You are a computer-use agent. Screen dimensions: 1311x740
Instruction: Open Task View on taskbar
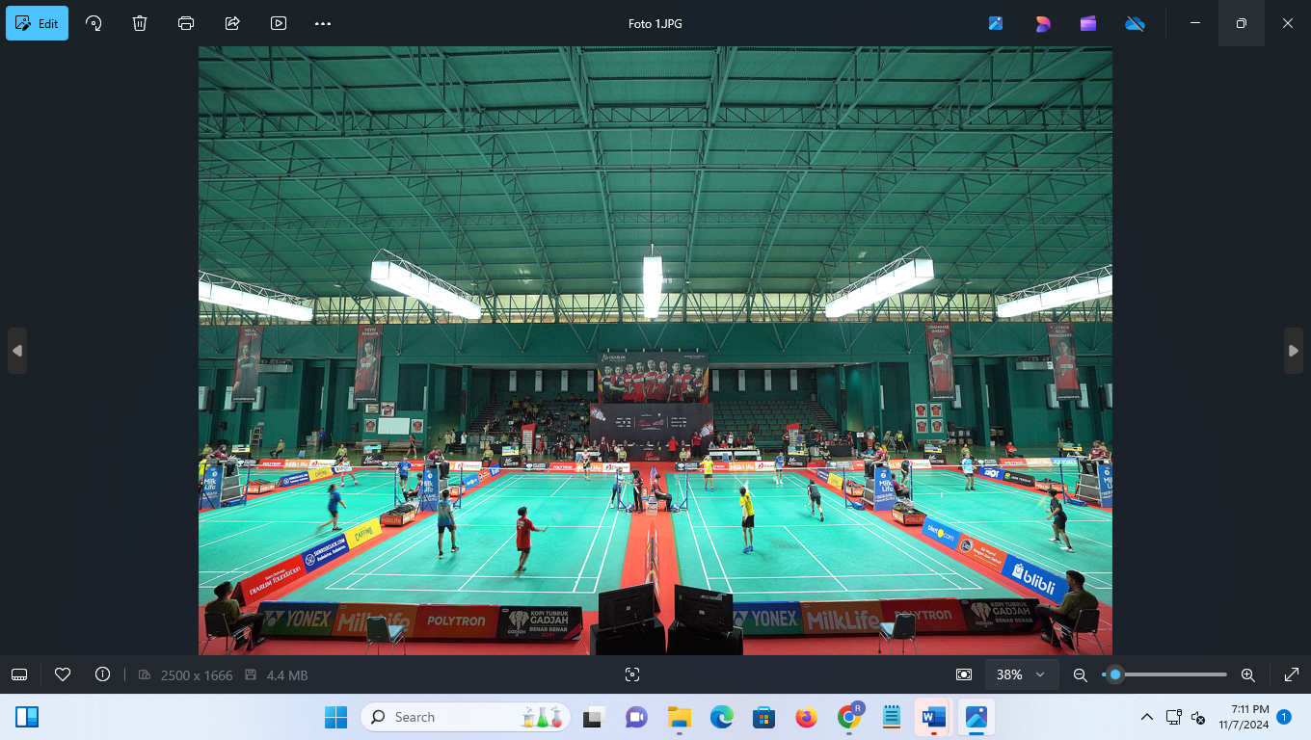point(593,717)
